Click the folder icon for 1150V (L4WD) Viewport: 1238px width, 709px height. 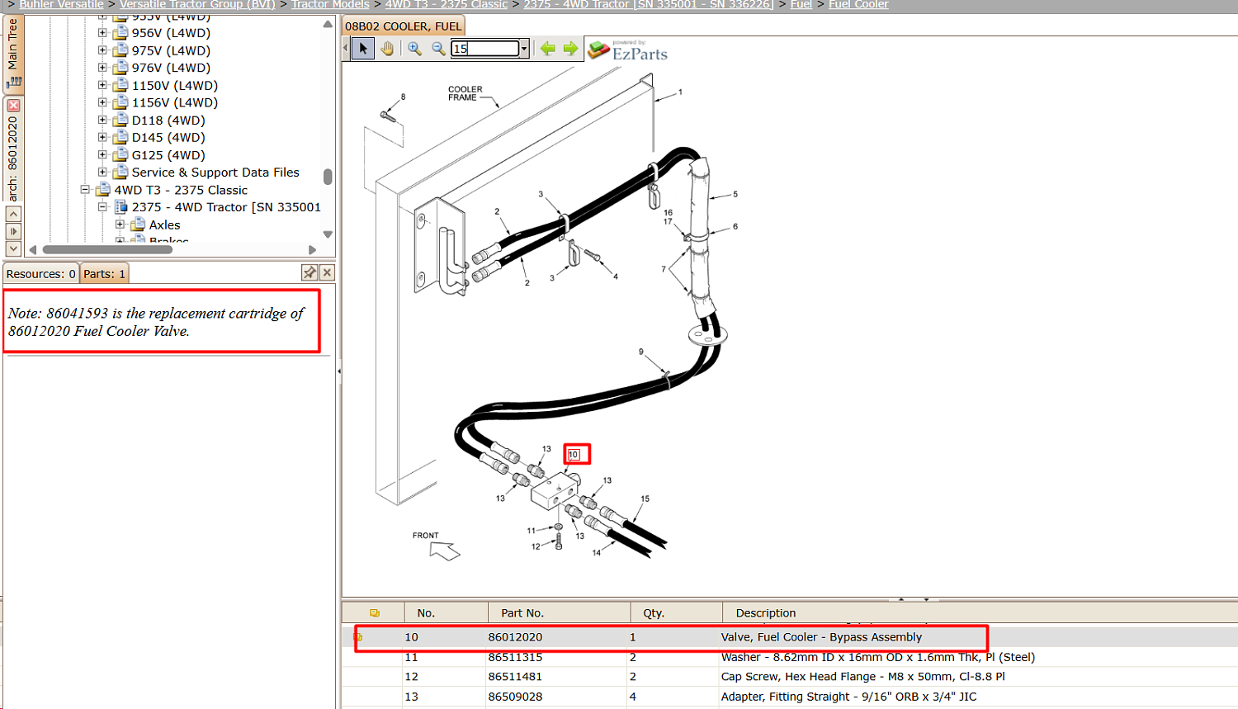pyautogui.click(x=120, y=85)
